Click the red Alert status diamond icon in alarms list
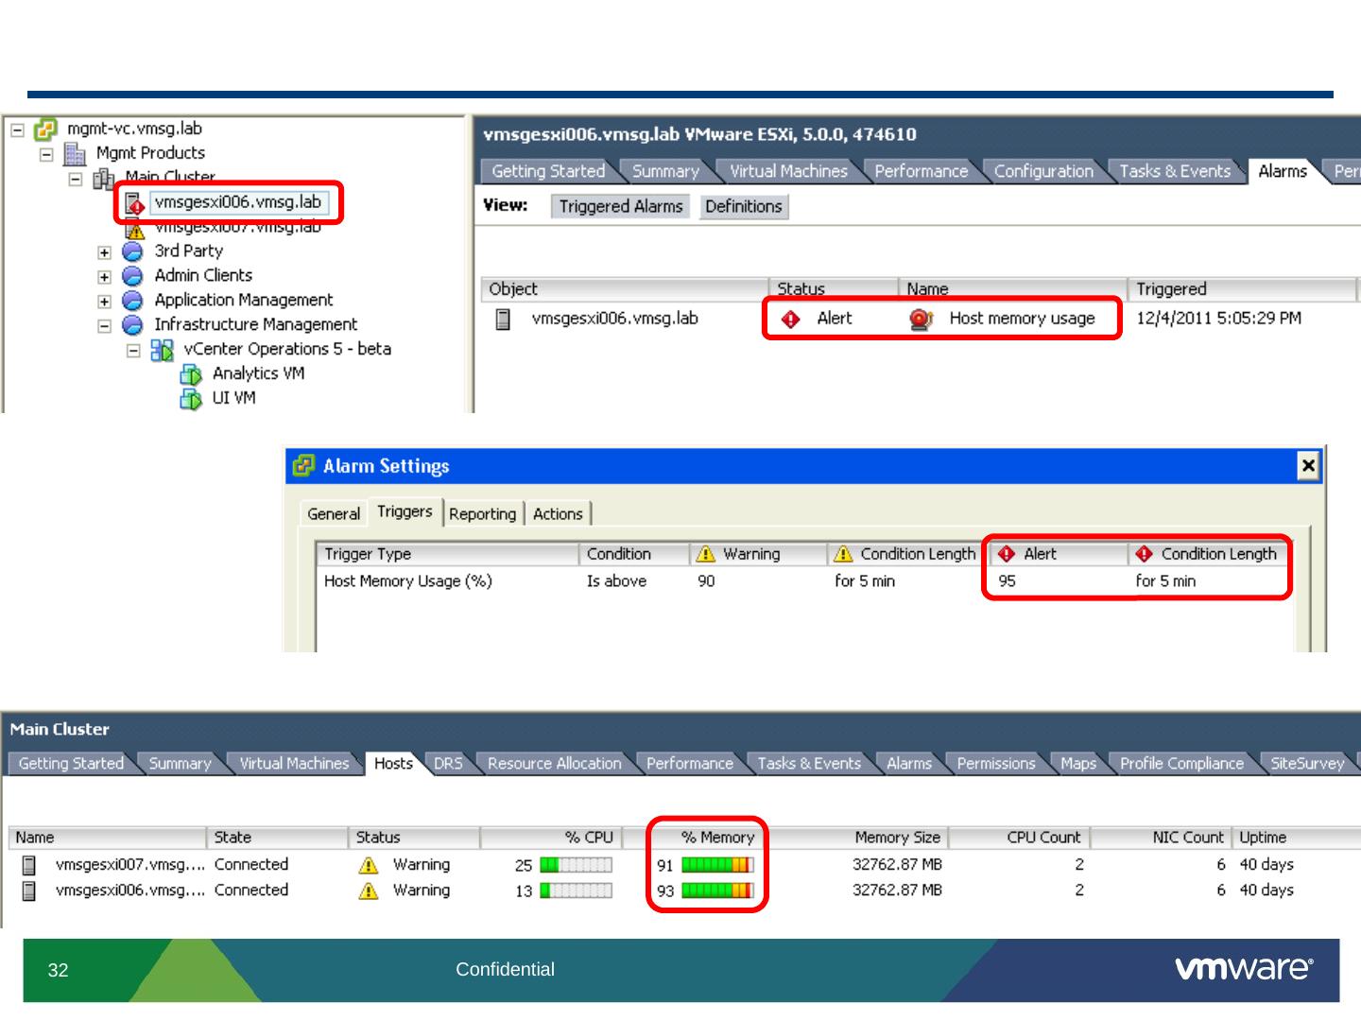The width and height of the screenshot is (1361, 1021). 791,320
